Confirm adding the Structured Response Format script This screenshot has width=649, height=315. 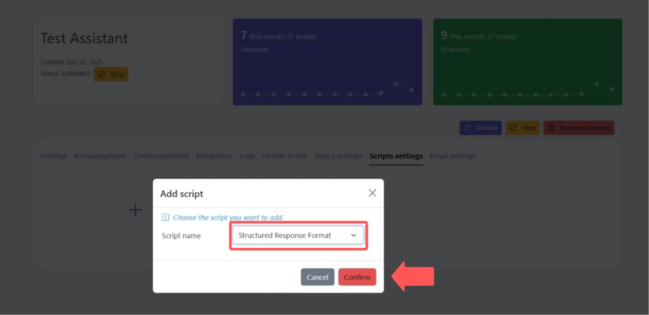pos(357,277)
